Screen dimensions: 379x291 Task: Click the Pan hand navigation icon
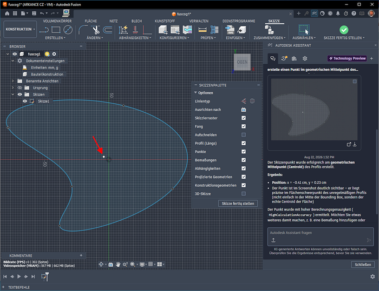point(118,265)
